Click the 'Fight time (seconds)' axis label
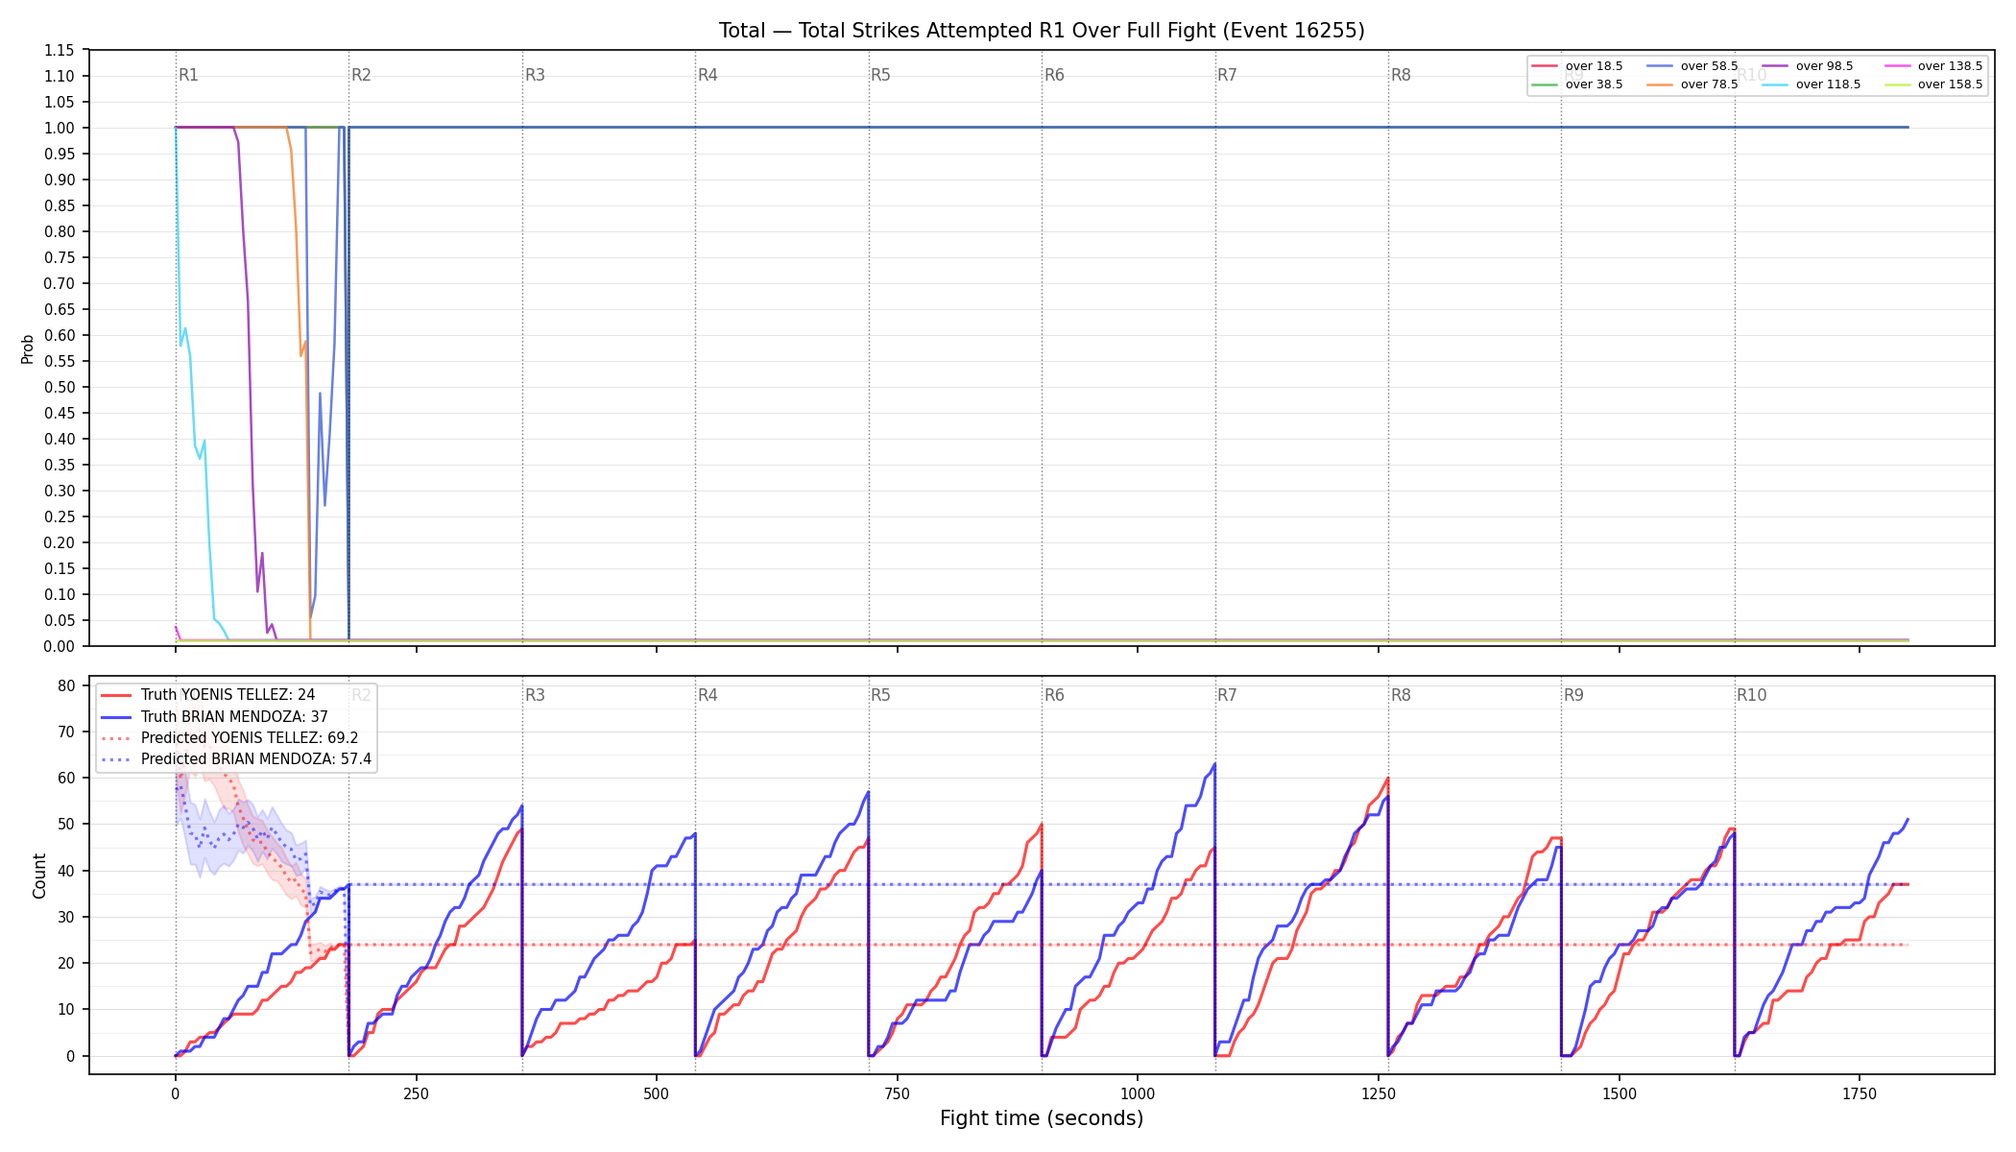2016x1152 pixels. (x=1042, y=1118)
